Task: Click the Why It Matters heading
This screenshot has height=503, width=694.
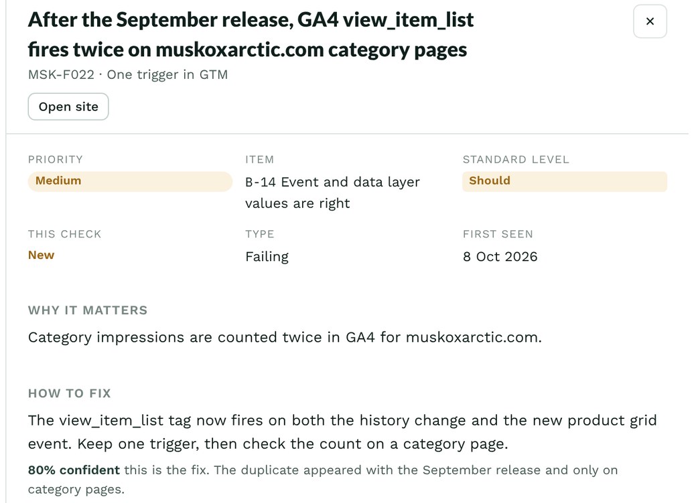Action: pos(88,310)
